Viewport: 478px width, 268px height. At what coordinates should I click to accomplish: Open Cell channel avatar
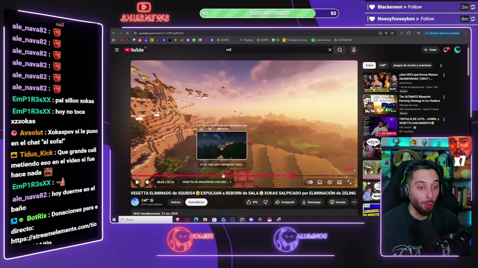click(x=135, y=202)
